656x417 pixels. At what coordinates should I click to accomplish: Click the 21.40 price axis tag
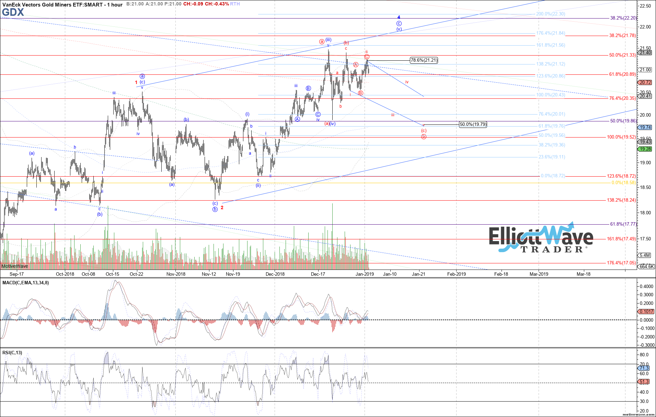pos(645,52)
